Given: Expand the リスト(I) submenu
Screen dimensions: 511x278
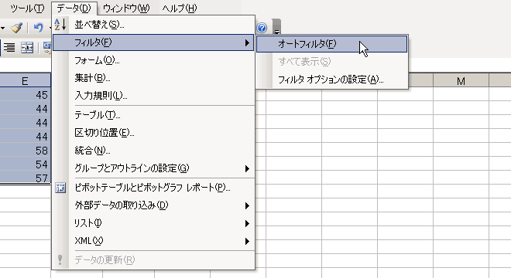Looking at the screenshot, I should click(x=153, y=223).
